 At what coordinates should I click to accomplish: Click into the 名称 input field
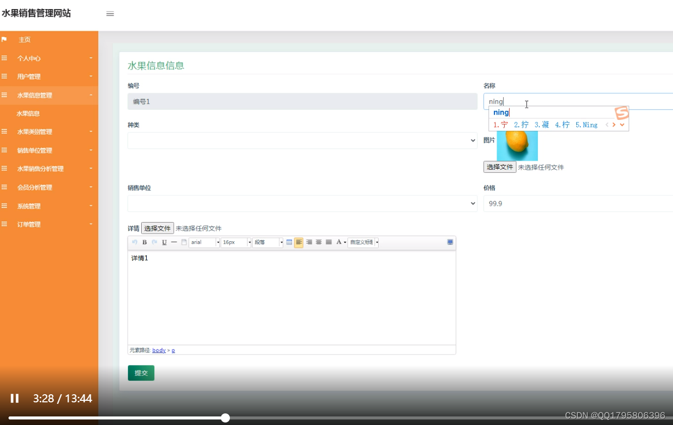coord(578,101)
